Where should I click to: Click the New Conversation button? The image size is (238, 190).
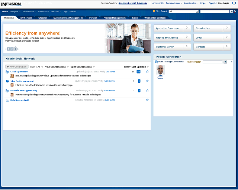coord(17,67)
